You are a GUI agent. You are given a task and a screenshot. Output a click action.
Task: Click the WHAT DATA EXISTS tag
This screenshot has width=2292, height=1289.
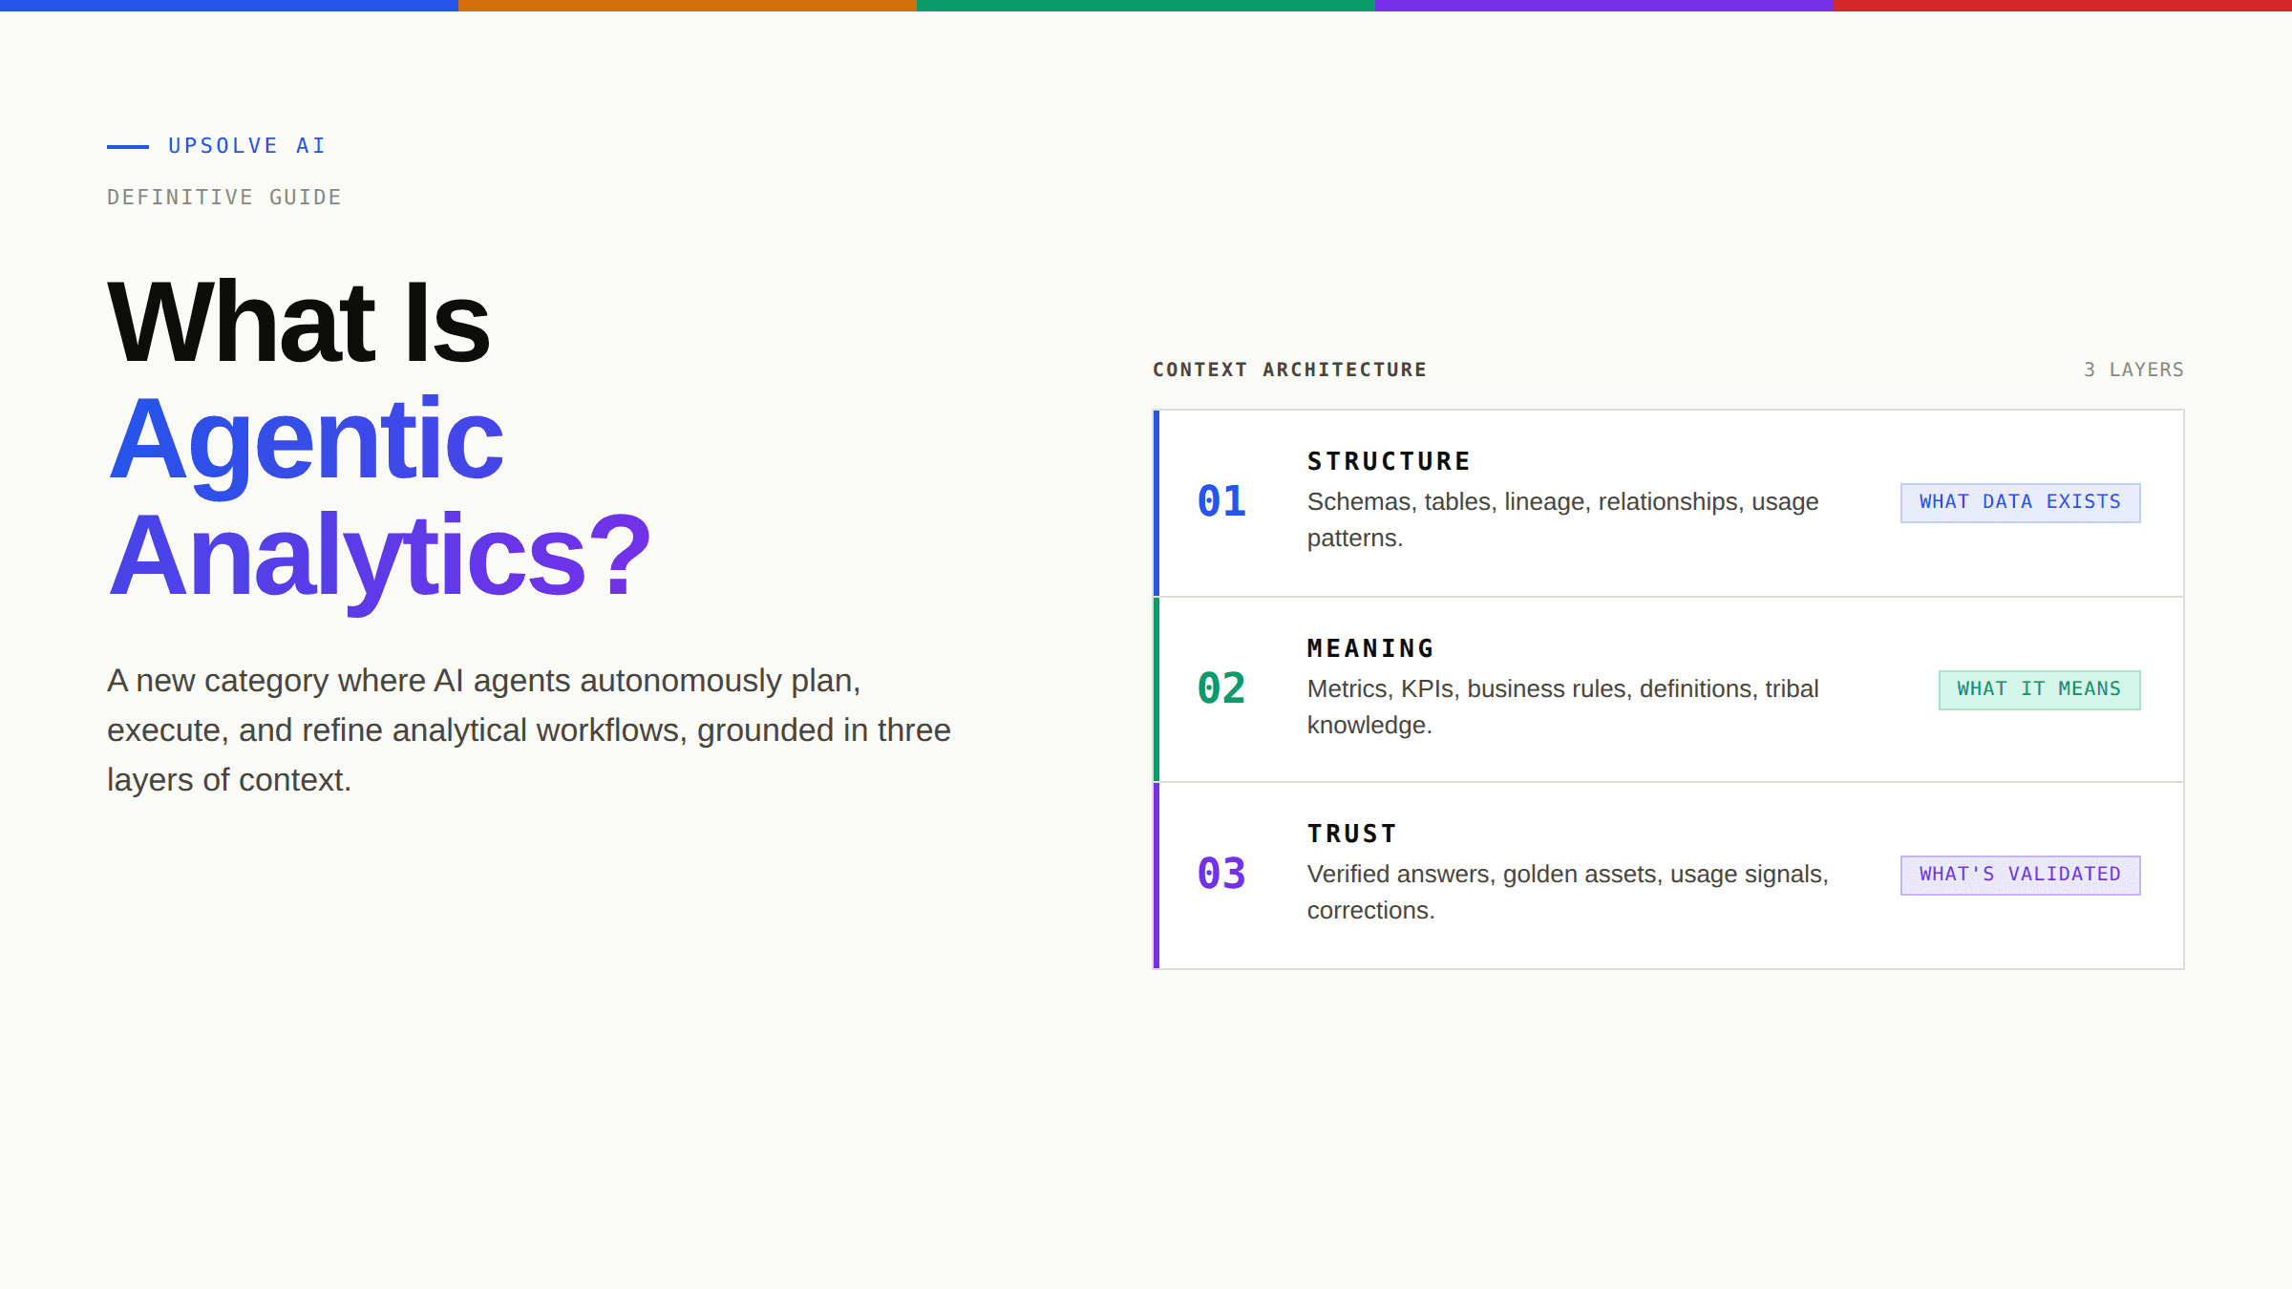click(2020, 503)
